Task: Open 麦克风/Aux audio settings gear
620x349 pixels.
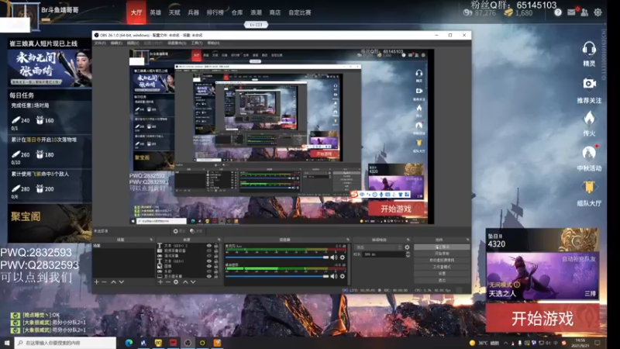Action: tap(343, 257)
